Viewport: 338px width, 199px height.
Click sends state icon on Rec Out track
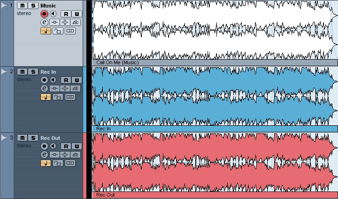[75, 154]
